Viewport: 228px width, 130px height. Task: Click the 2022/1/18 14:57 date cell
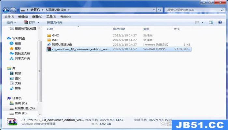[125, 49]
